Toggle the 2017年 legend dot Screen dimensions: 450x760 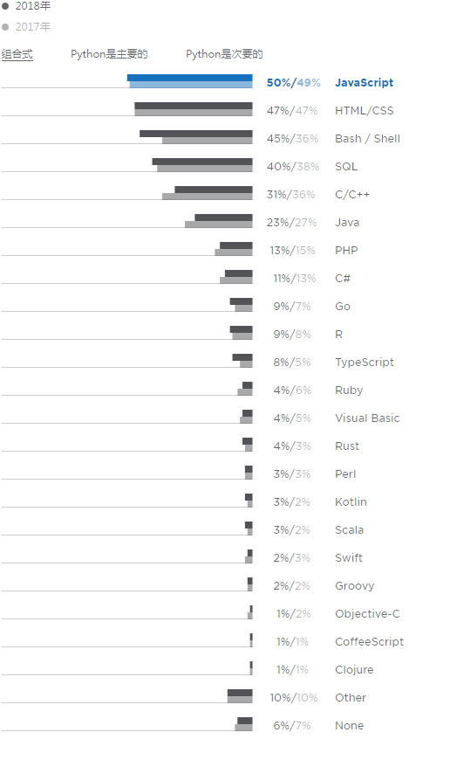click(x=5, y=27)
